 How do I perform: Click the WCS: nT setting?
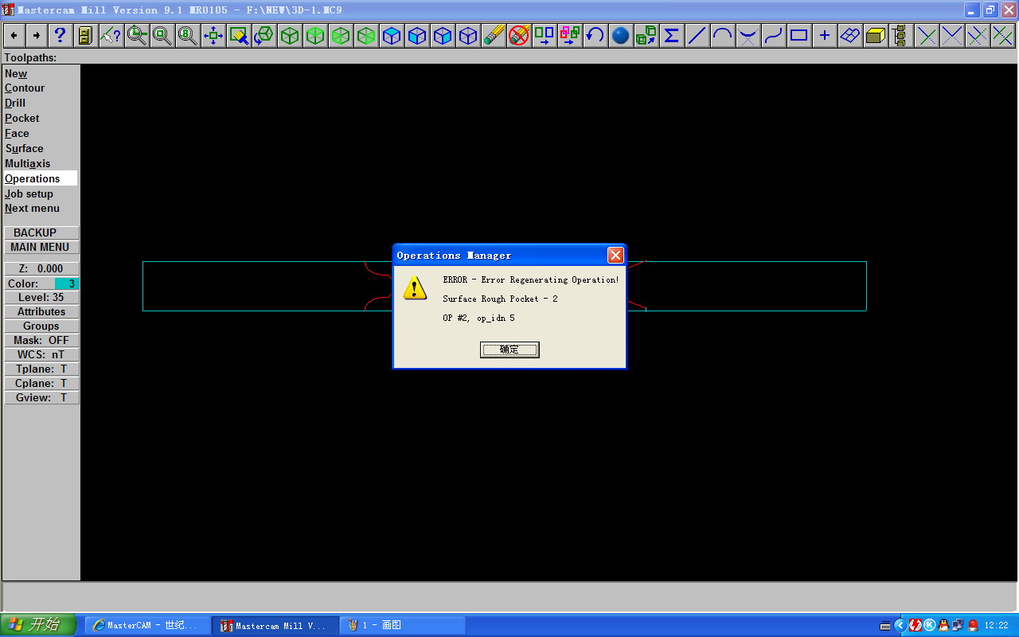[x=41, y=354]
